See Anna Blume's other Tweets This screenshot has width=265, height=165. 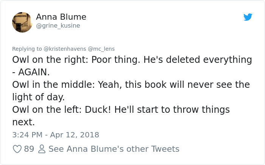tap(114, 149)
